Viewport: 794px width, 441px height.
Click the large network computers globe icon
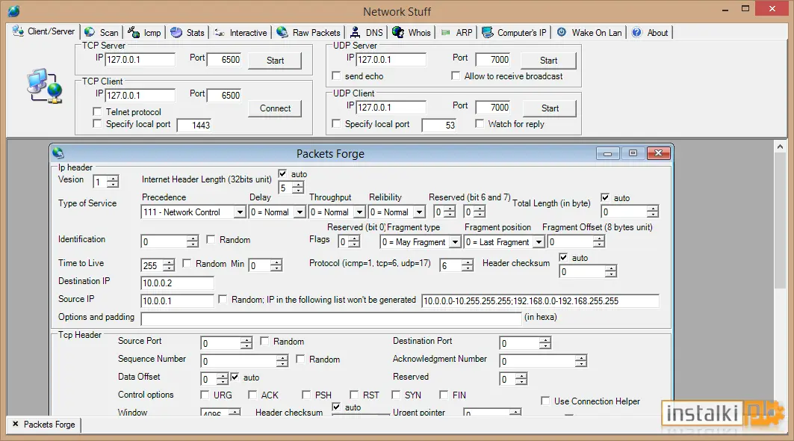(x=45, y=86)
